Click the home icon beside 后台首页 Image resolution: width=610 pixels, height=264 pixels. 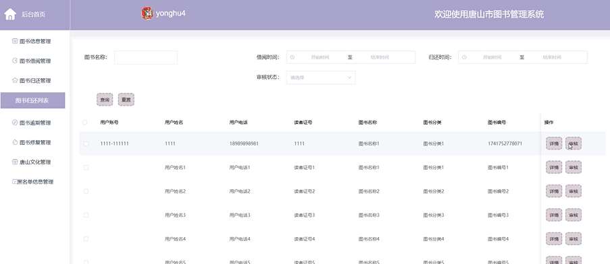(10, 14)
